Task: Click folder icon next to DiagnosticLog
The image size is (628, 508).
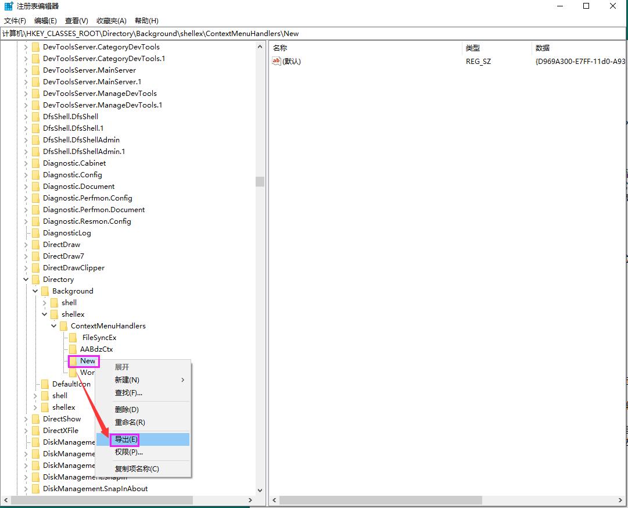Action: [x=36, y=232]
